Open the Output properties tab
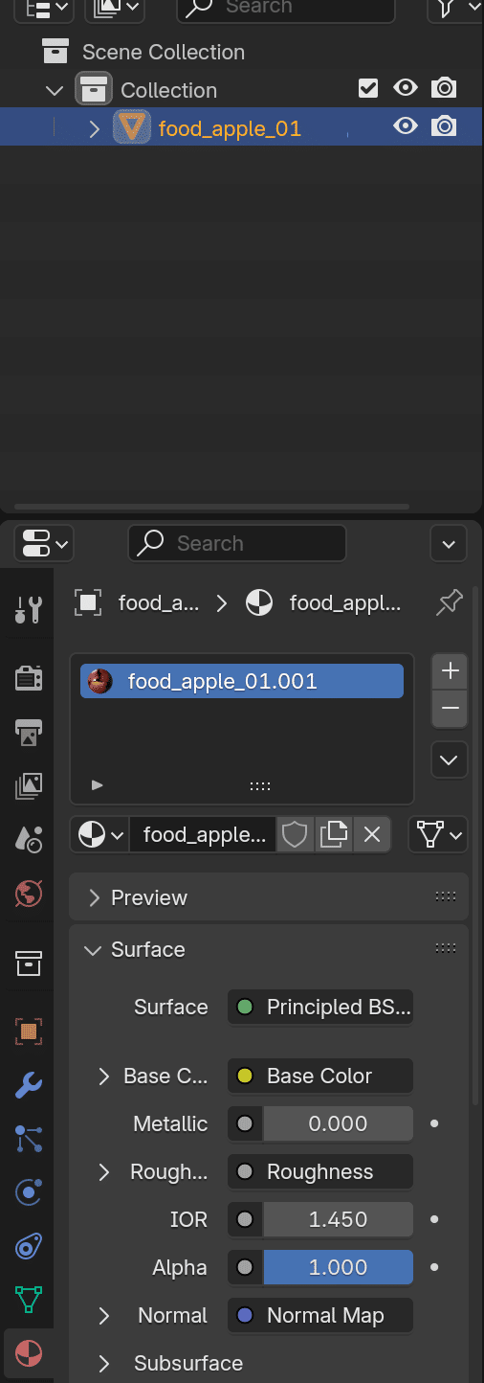 pyautogui.click(x=29, y=733)
